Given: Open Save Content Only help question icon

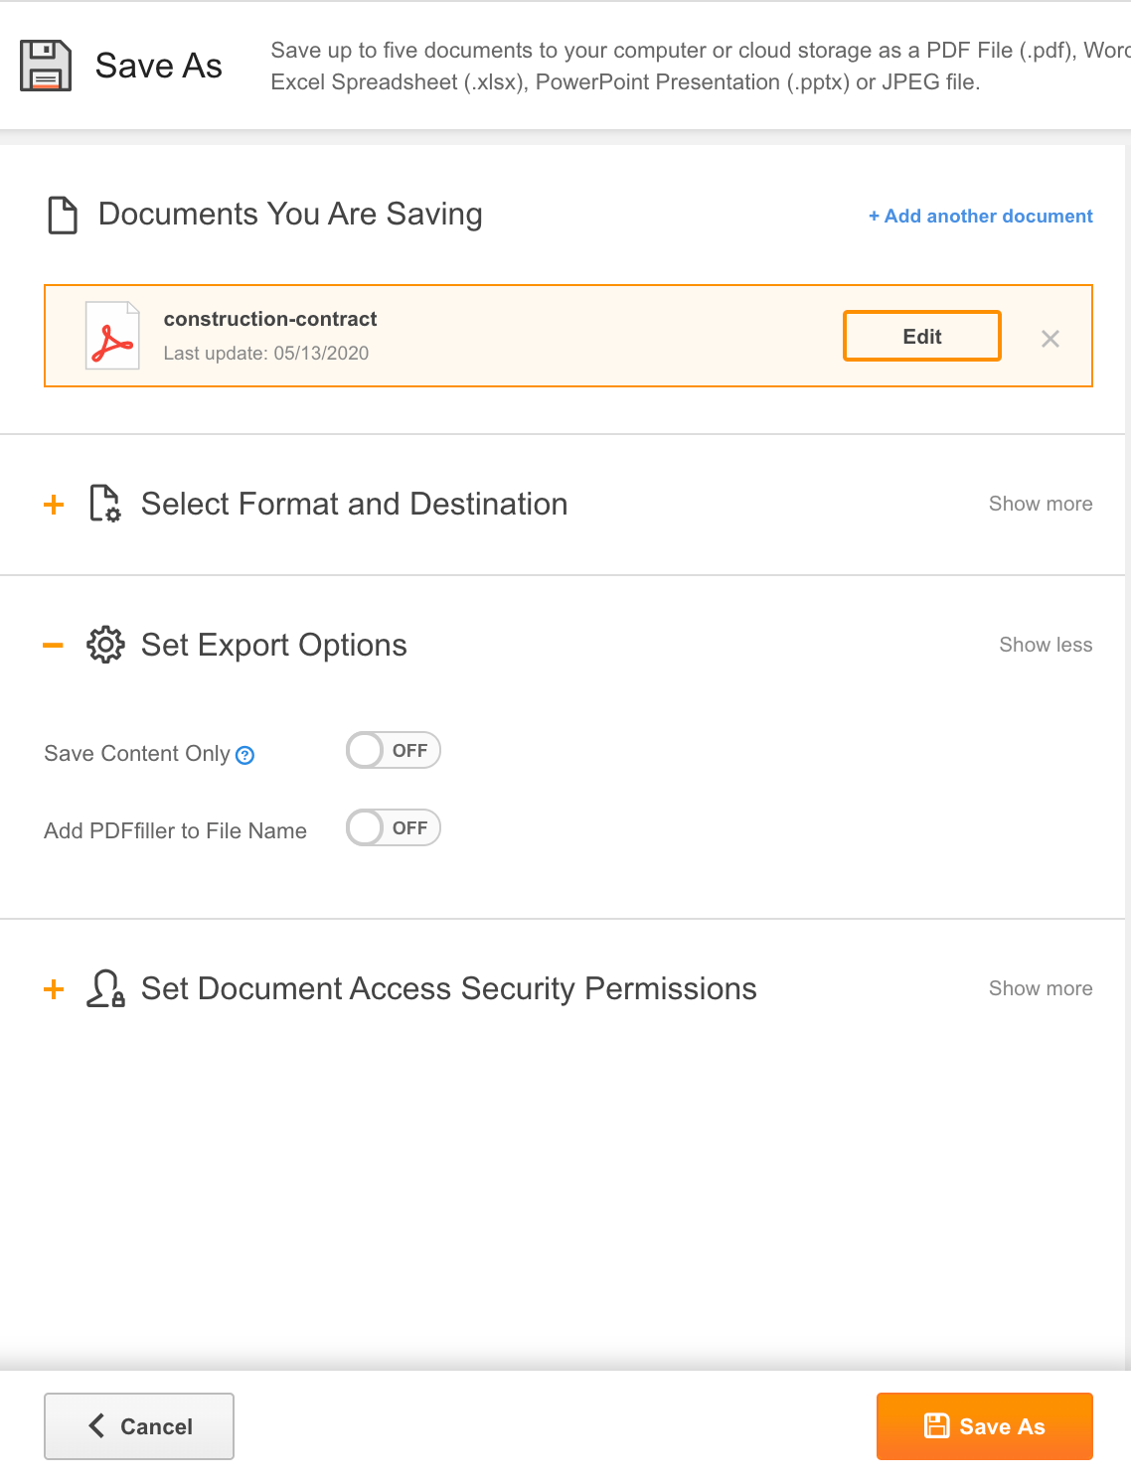Looking at the screenshot, I should pos(245,755).
